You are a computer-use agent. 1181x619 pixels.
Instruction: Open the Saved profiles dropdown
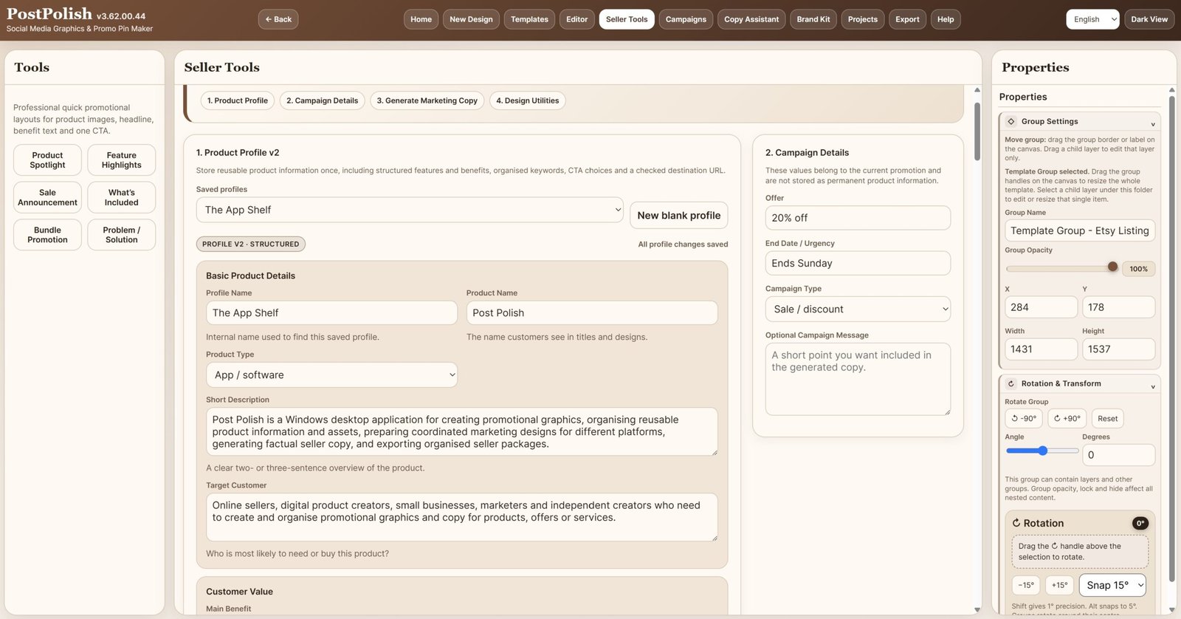tap(410, 210)
